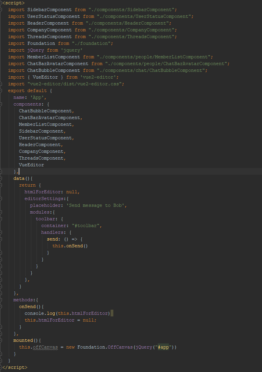The height and width of the screenshot is (372, 262).
Task: Click ThreadsComponent in the components list
Action: tap(41, 158)
